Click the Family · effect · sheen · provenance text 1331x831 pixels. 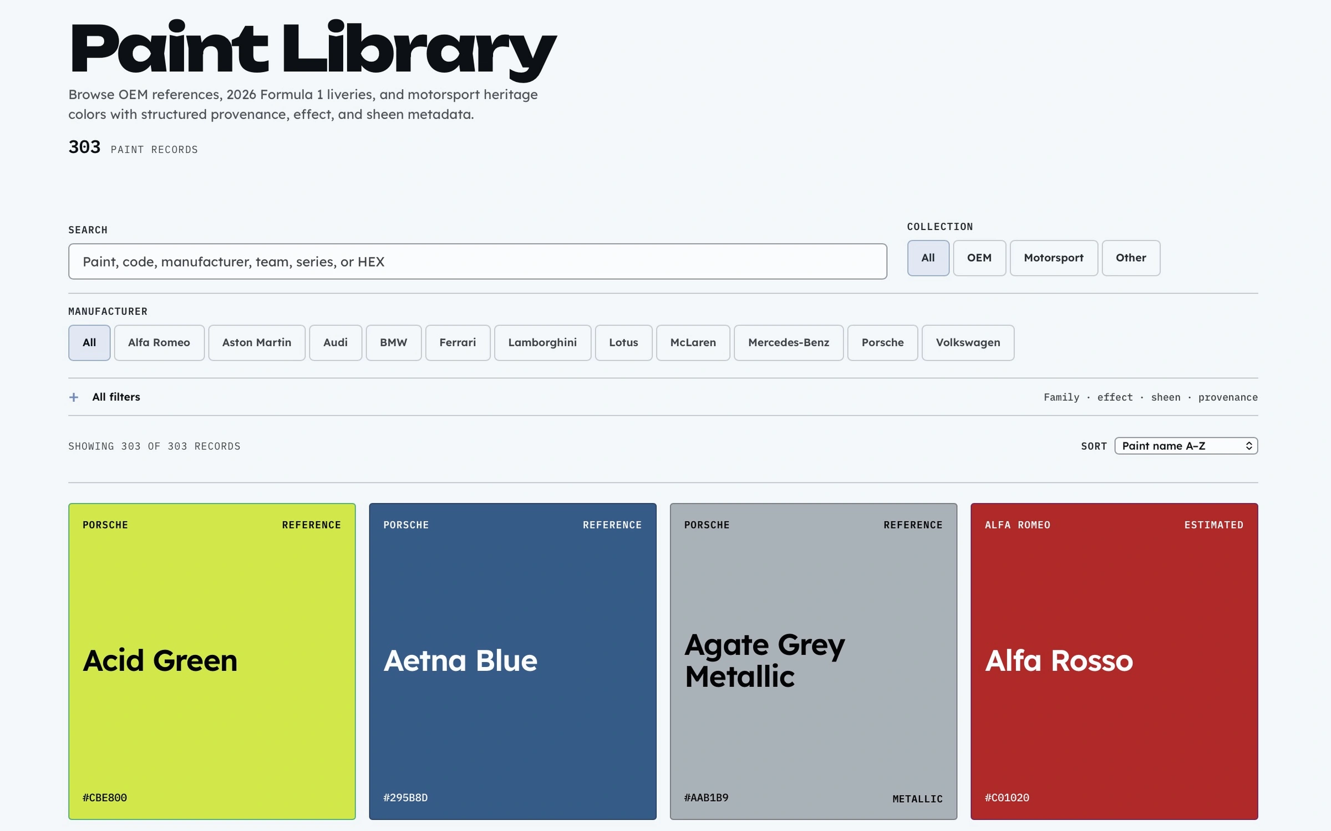pyautogui.click(x=1150, y=397)
